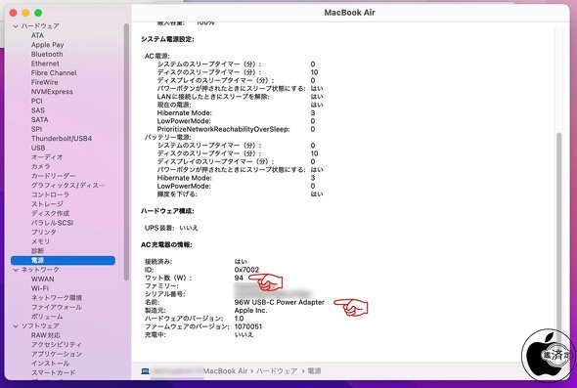Collapse the ネットワーク section chevron
This screenshot has width=577, height=388.
click(x=16, y=270)
